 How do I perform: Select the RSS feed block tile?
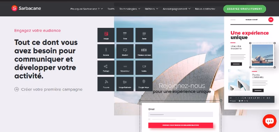(x=106, y=84)
